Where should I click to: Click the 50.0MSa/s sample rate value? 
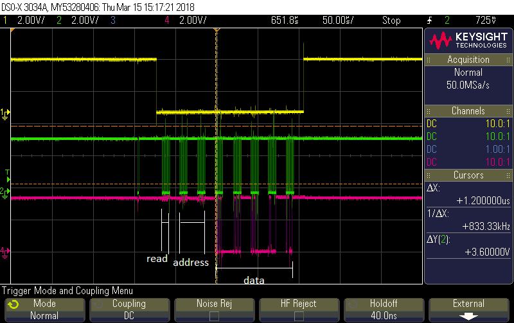pyautogui.click(x=468, y=85)
